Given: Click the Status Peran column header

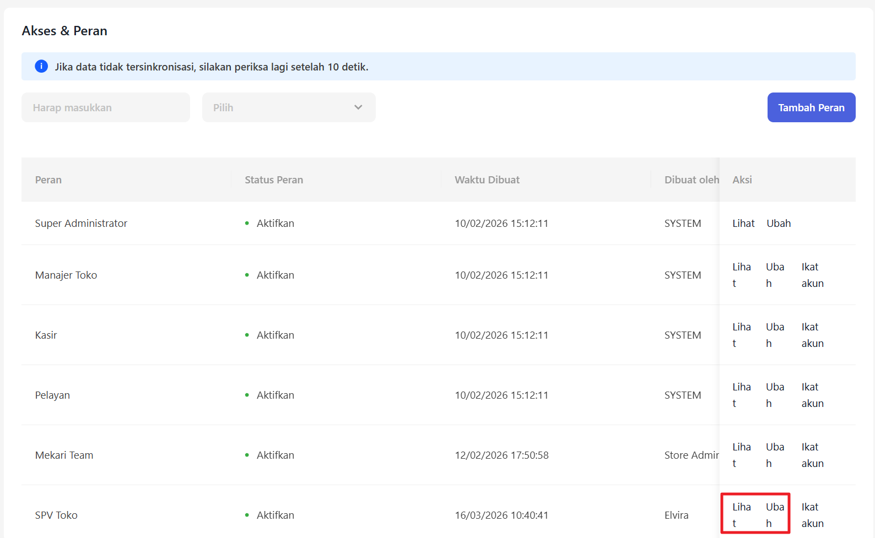Looking at the screenshot, I should [274, 180].
